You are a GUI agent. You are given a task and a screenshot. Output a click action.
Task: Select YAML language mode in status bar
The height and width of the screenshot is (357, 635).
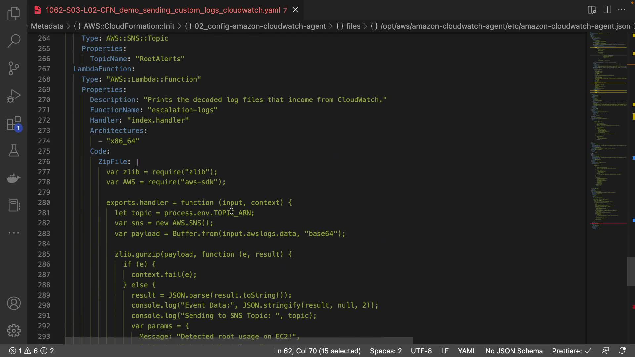(467, 351)
